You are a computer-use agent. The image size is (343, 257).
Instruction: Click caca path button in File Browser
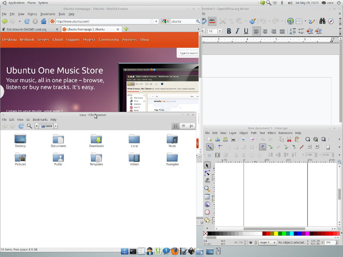click(47, 126)
